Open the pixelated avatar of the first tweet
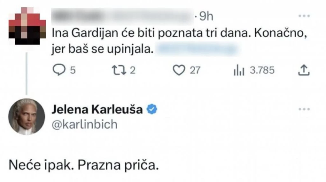The image size is (326, 182). click(x=27, y=26)
